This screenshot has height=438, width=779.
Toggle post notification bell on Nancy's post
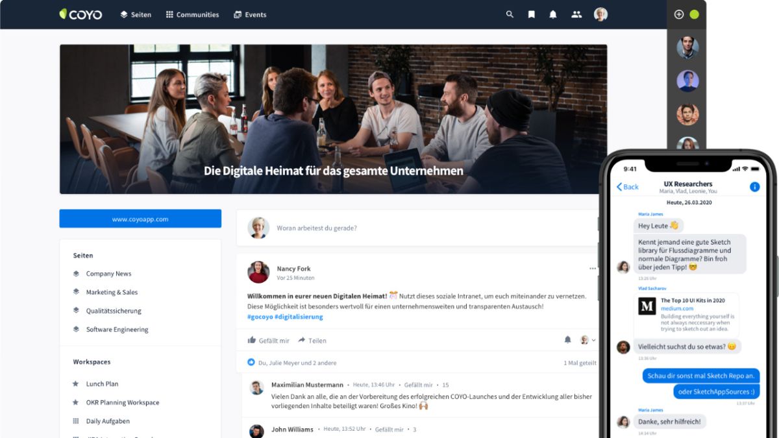[x=567, y=339]
